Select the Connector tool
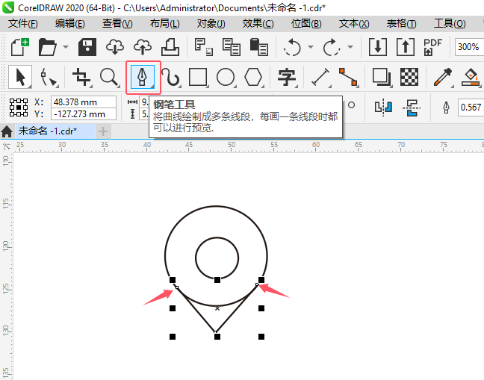Image resolution: width=484 pixels, height=380 pixels. click(348, 77)
